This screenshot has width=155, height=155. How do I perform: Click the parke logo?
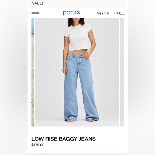[x=71, y=13]
